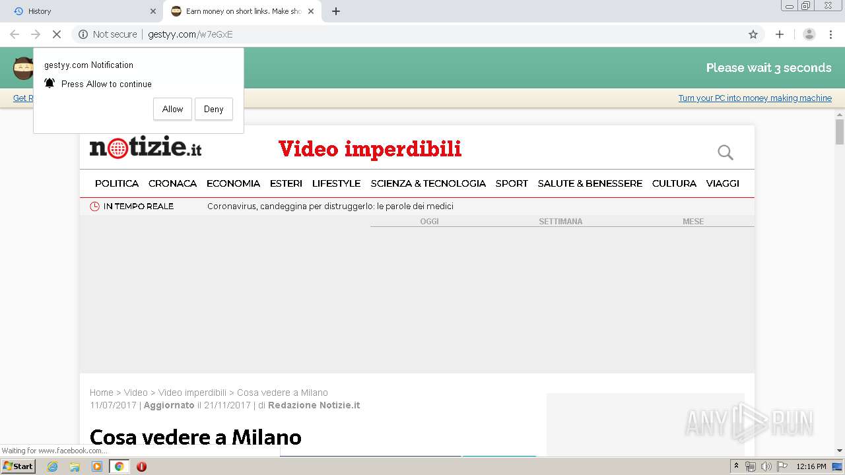
Task: Go back to previous page
Action: click(15, 34)
